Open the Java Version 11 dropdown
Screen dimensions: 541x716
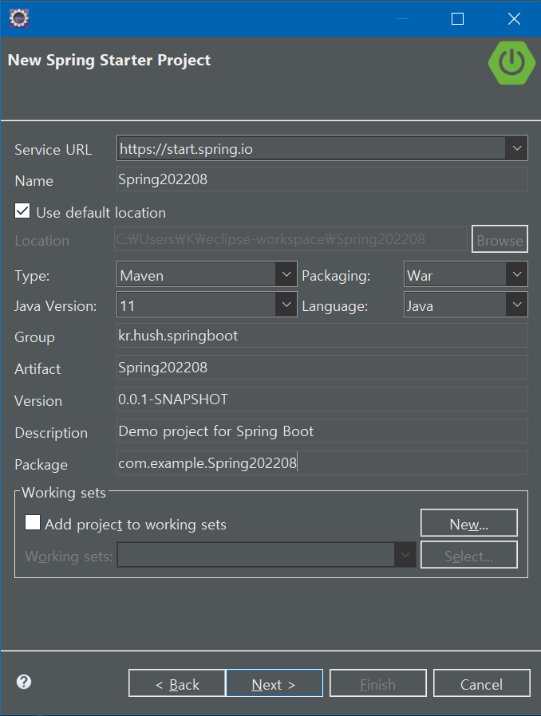(286, 305)
